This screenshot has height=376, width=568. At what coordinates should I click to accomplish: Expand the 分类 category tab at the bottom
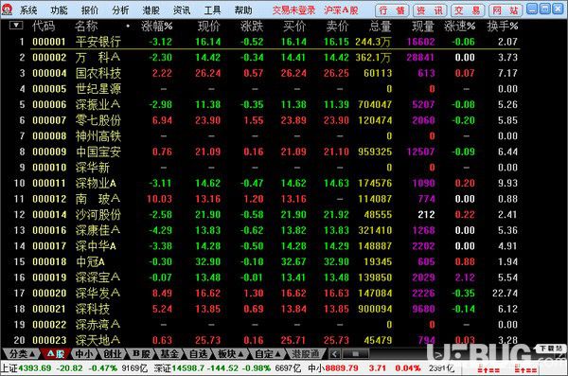[22, 353]
